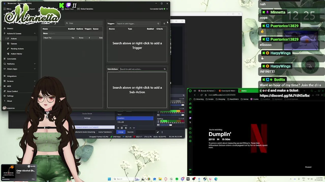Switch to the Crunchyroll browser tab
Image resolution: width=325 pixels, height=182 pixels.
point(227,91)
